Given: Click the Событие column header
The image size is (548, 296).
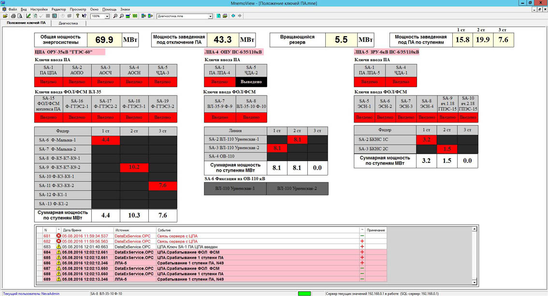Looking at the screenshot, I should click(258, 230).
